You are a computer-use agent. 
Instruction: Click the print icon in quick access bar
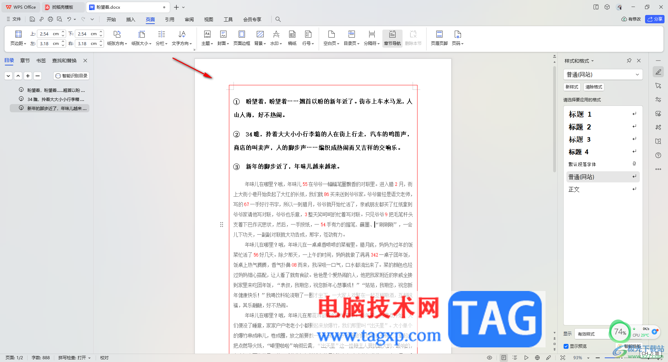coord(50,19)
